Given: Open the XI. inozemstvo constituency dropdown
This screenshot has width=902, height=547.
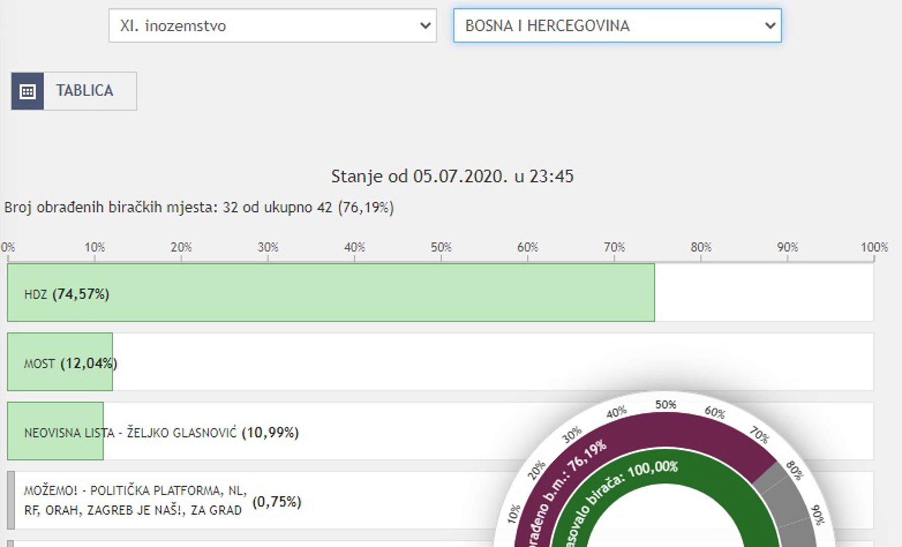Looking at the screenshot, I should 272,25.
